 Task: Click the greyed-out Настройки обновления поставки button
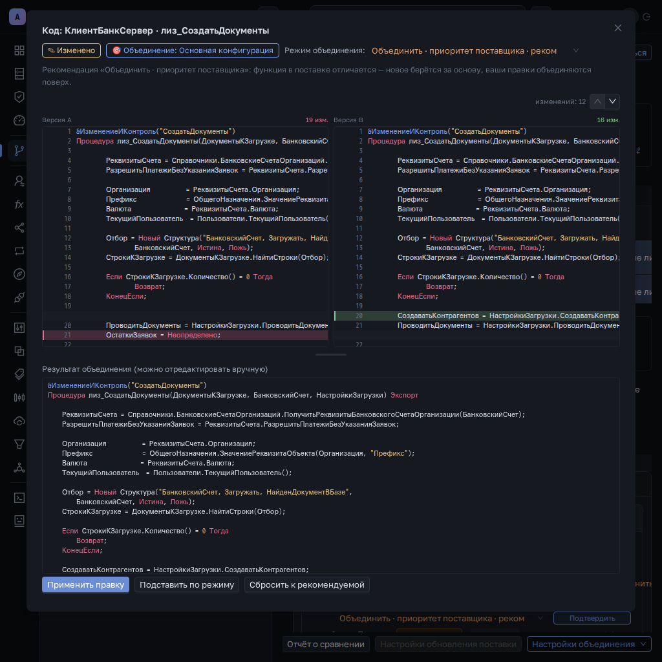tap(448, 645)
